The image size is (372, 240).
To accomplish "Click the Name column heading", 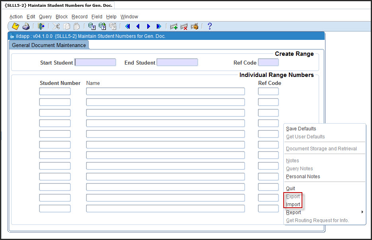I will pos(93,83).
